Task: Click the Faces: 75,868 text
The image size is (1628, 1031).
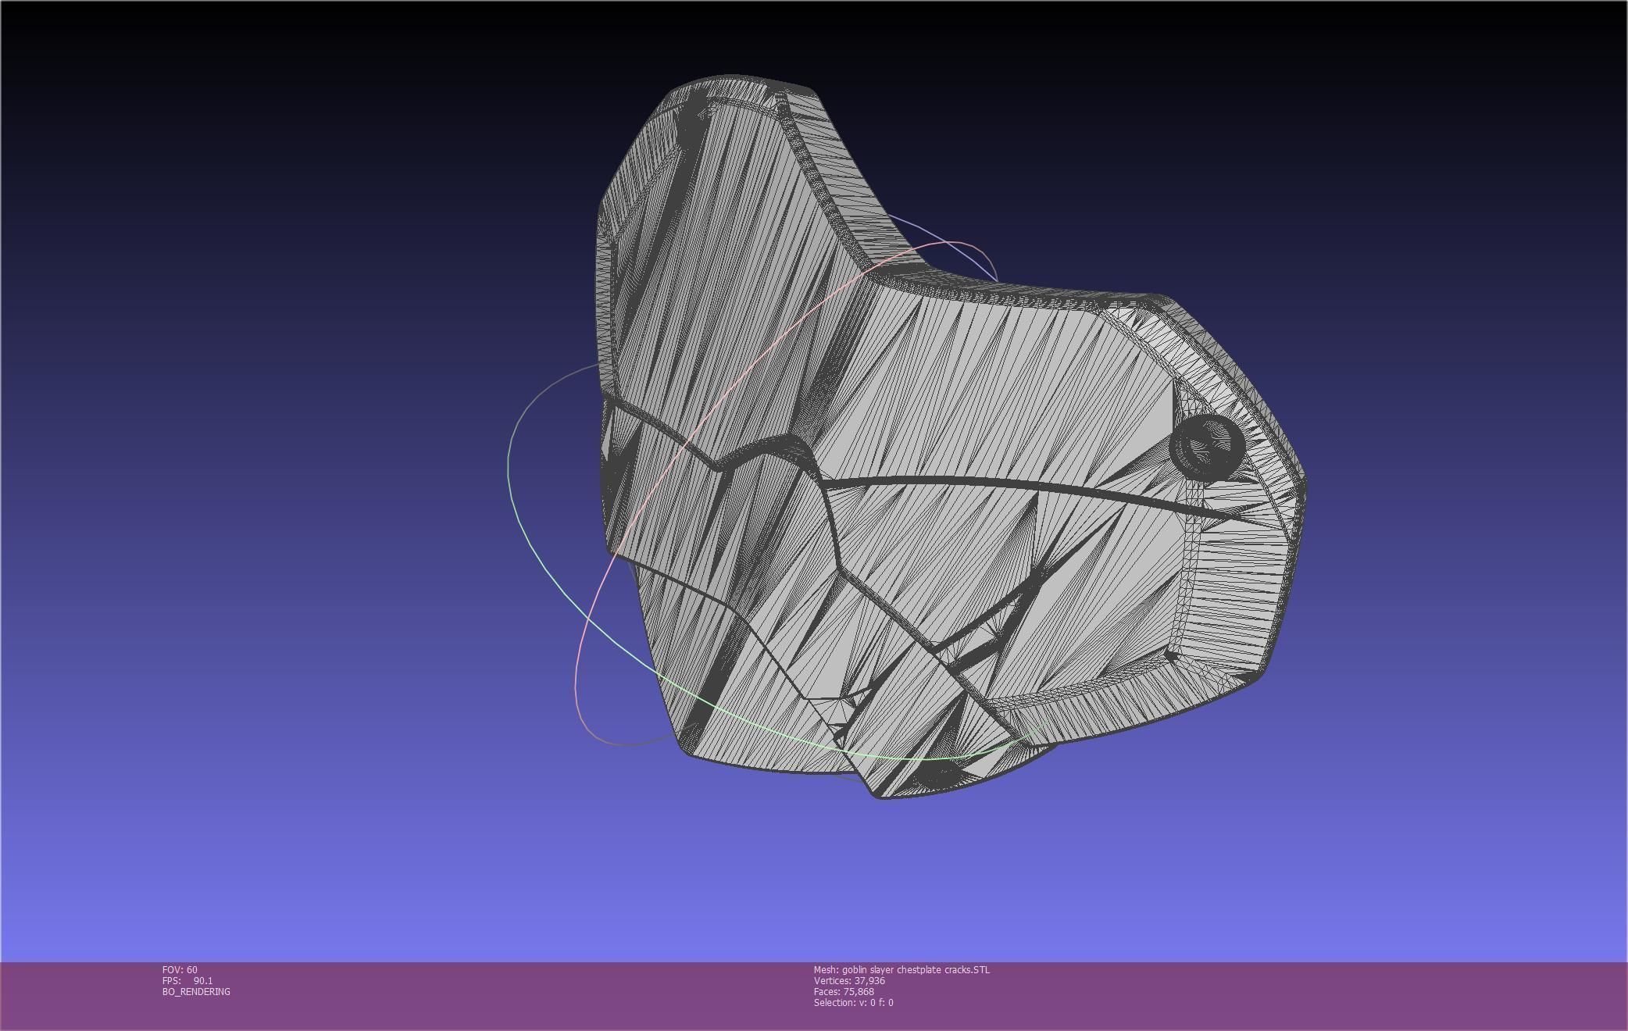Action: tap(844, 991)
